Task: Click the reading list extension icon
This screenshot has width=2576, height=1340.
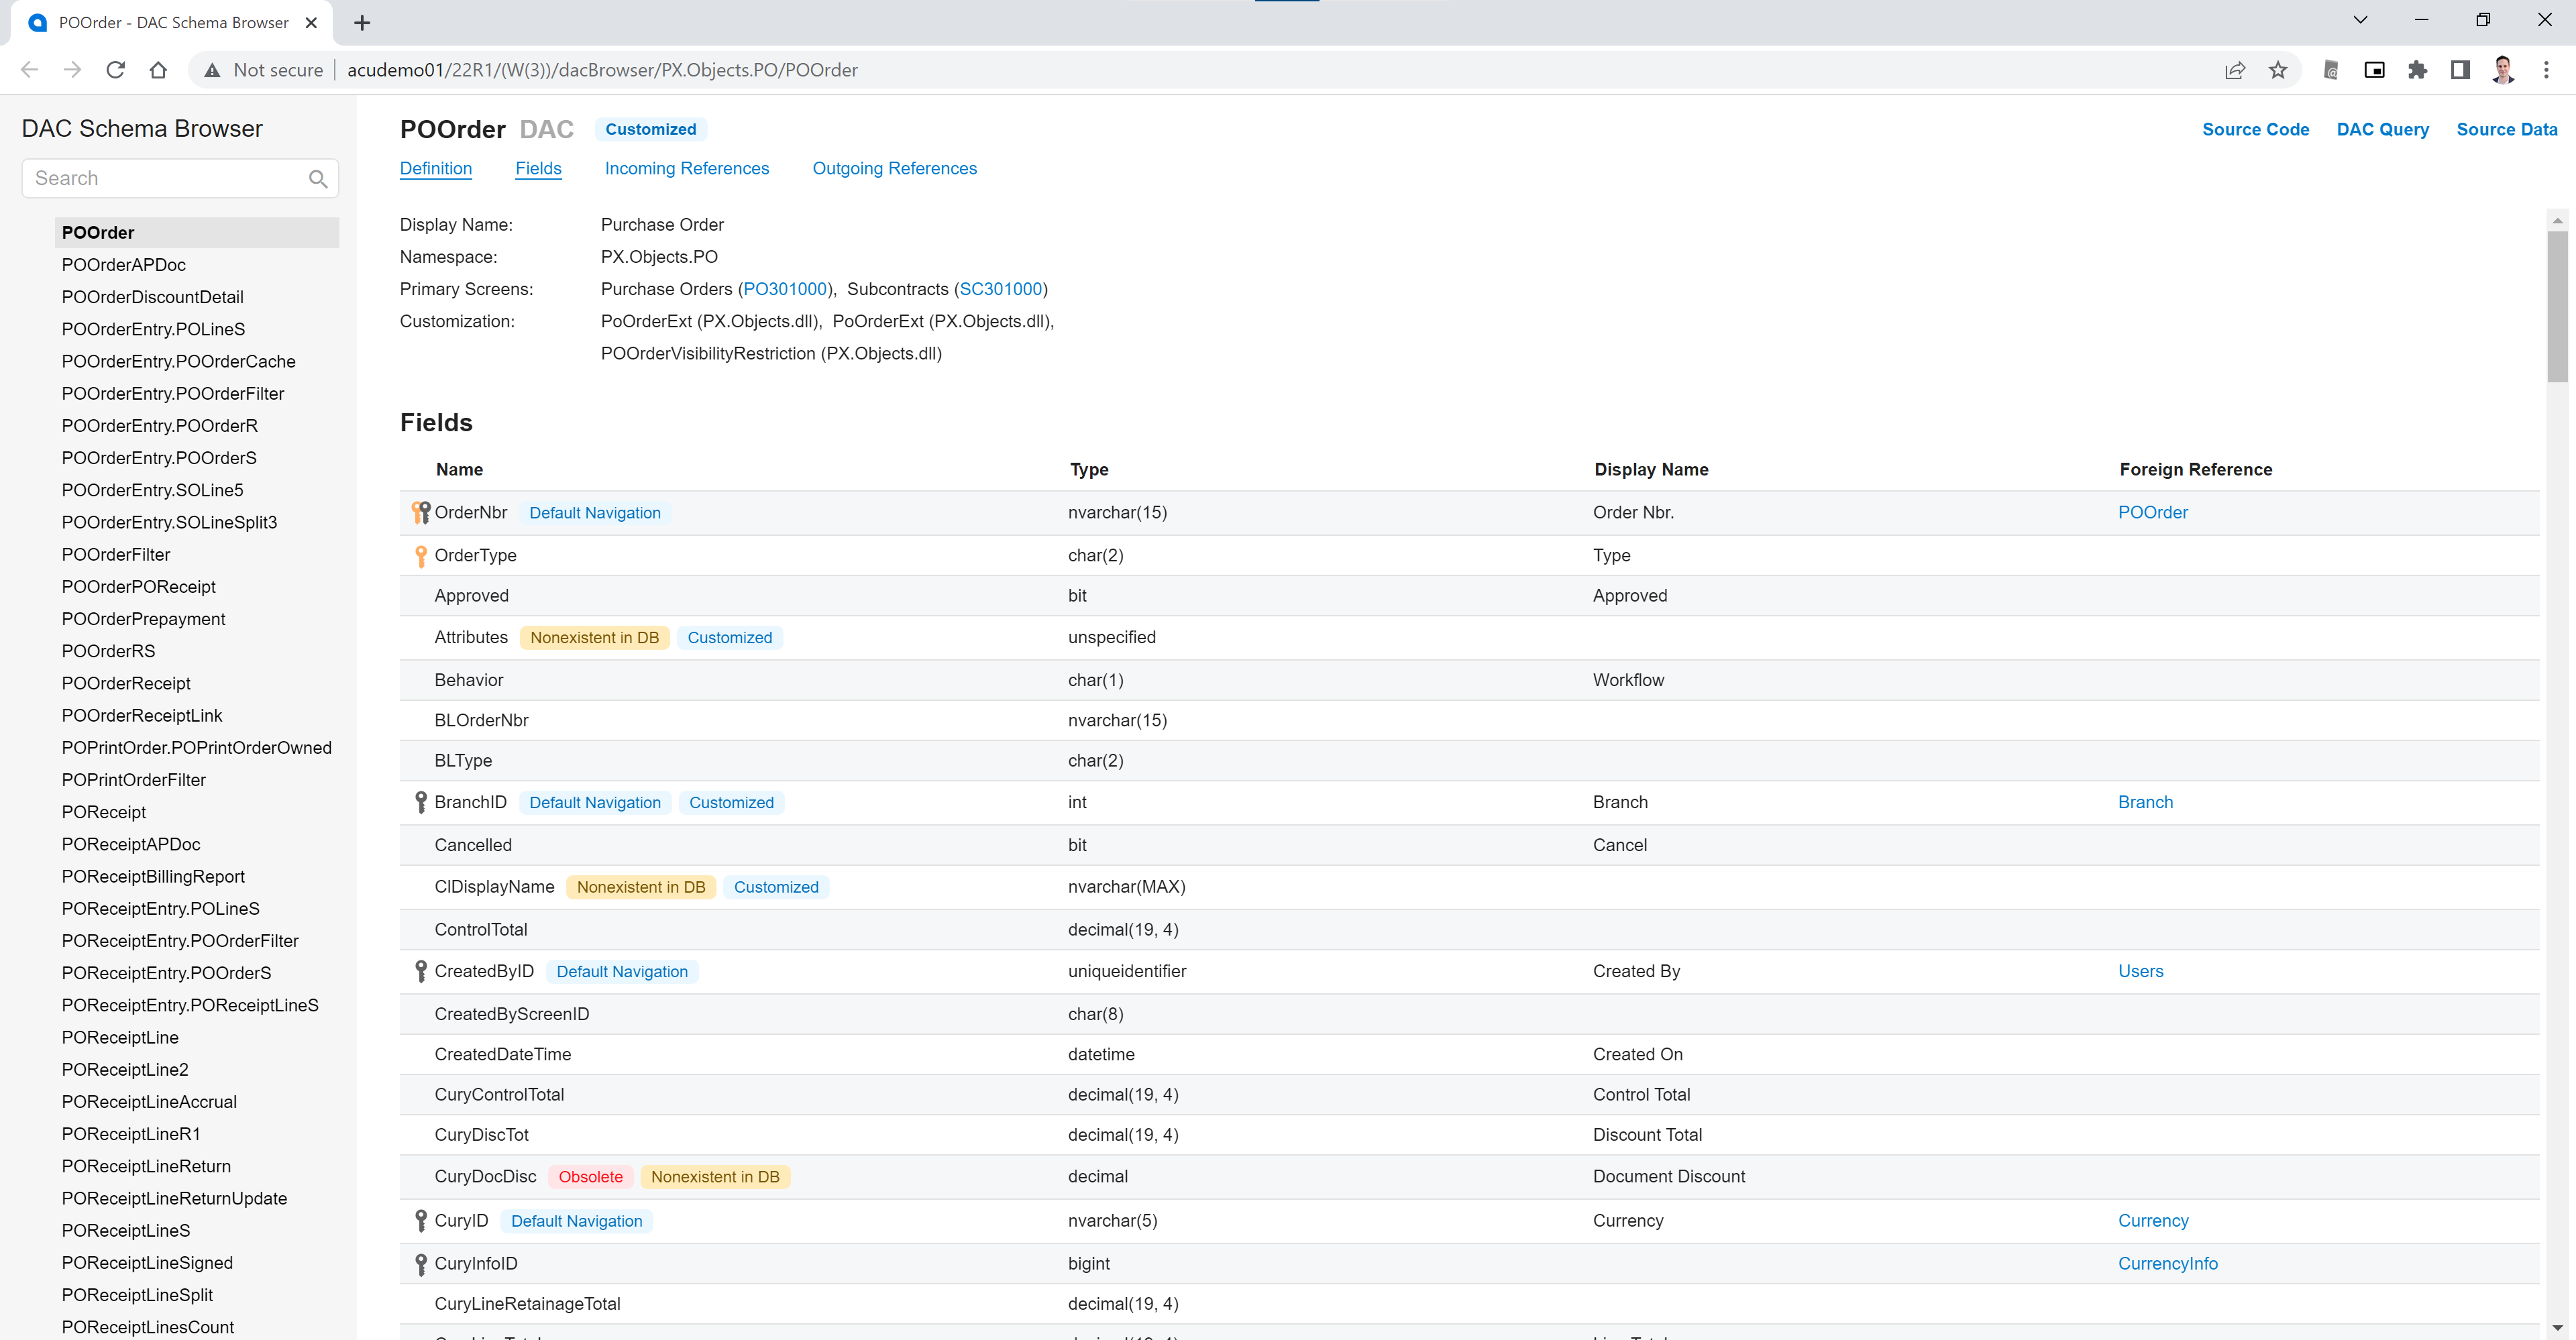Action: pyautogui.click(x=2331, y=70)
